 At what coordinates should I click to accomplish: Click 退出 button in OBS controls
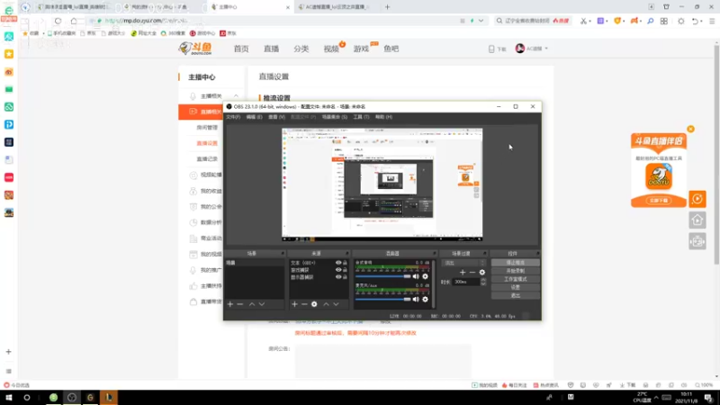pos(515,296)
